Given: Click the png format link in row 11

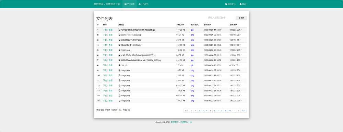Looking at the screenshot, I should pos(192,80).
